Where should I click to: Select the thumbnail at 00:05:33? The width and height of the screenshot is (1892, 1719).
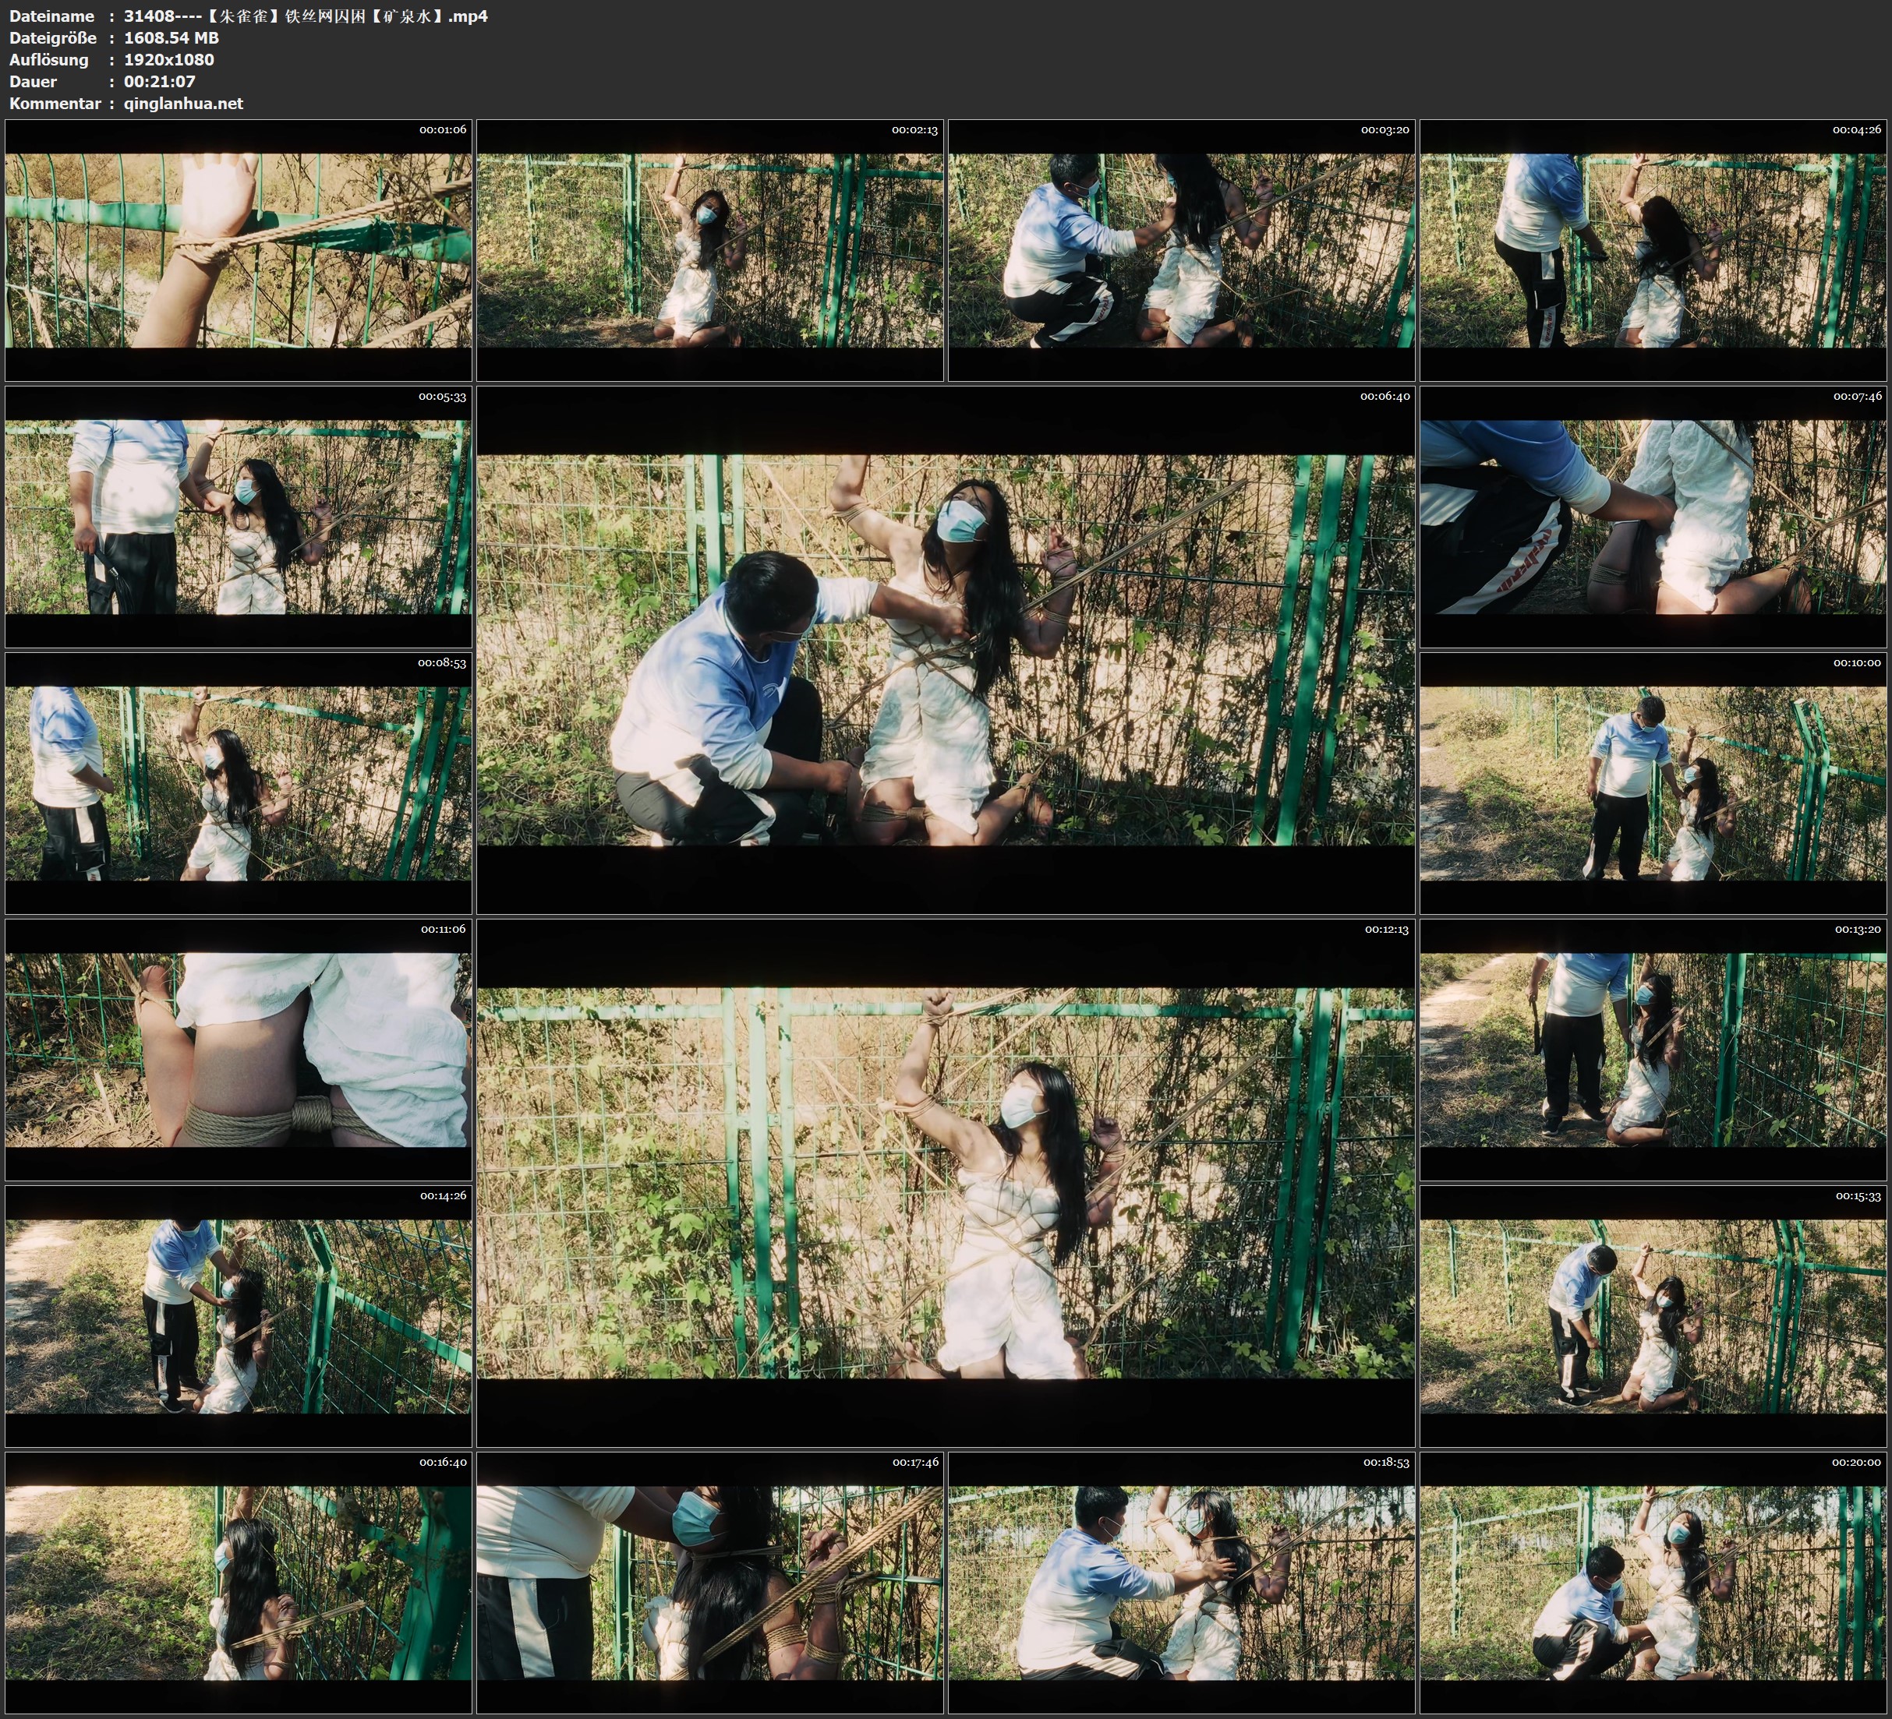pos(239,517)
